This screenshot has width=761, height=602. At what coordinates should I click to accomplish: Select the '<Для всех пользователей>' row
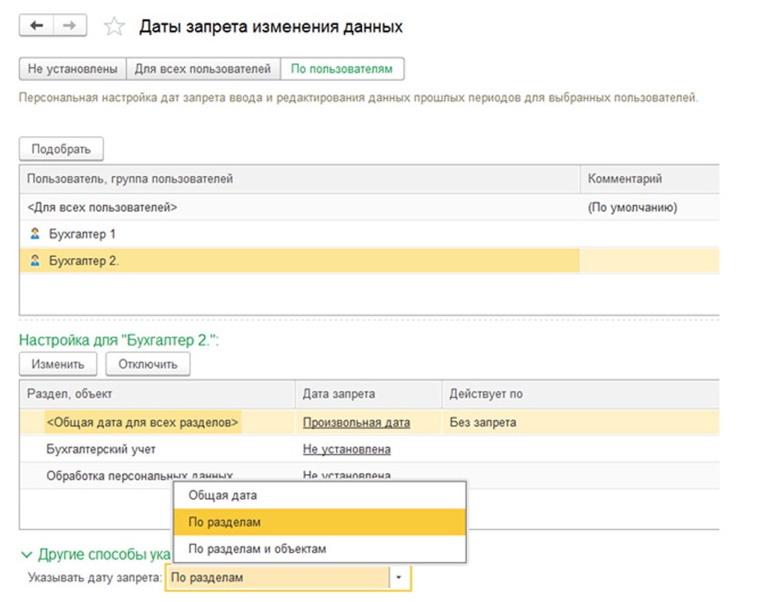tap(102, 207)
